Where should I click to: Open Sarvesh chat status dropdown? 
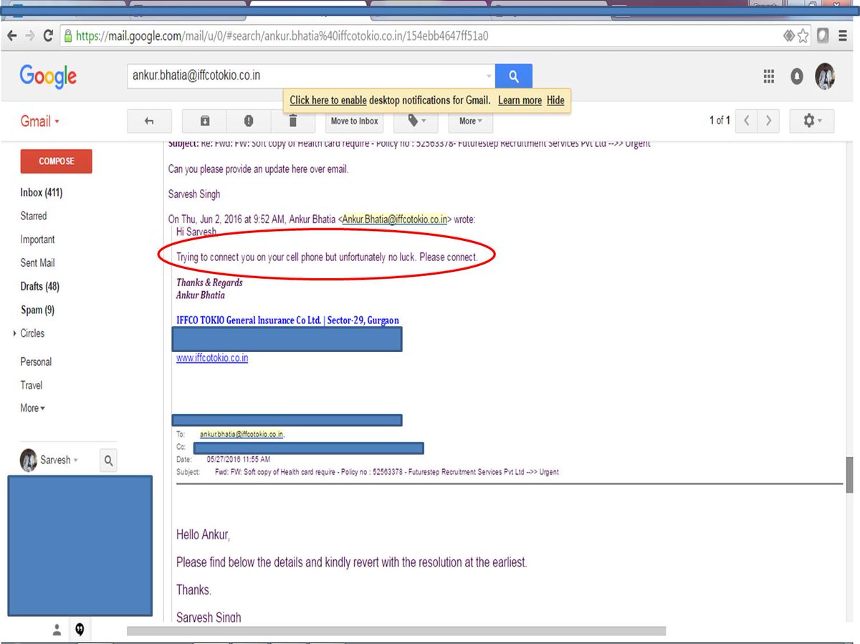76,460
